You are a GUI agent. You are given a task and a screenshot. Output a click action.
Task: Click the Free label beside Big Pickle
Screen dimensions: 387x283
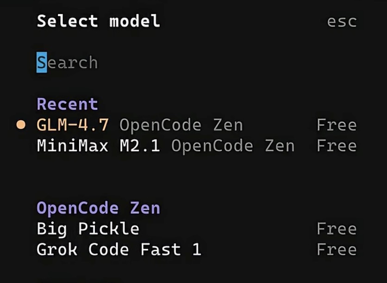pyautogui.click(x=337, y=229)
